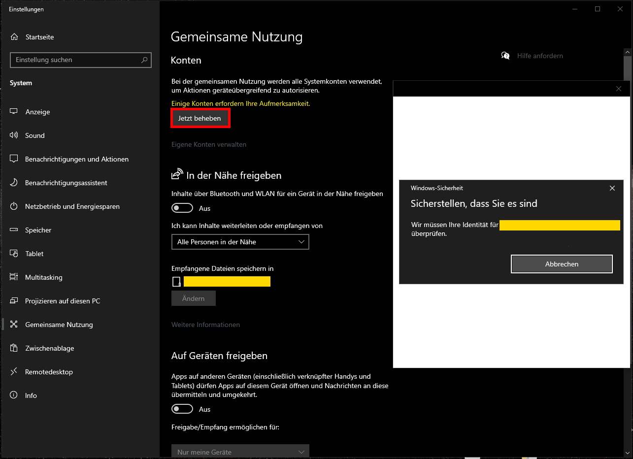Click the Remotedesktop icon

click(x=14, y=372)
